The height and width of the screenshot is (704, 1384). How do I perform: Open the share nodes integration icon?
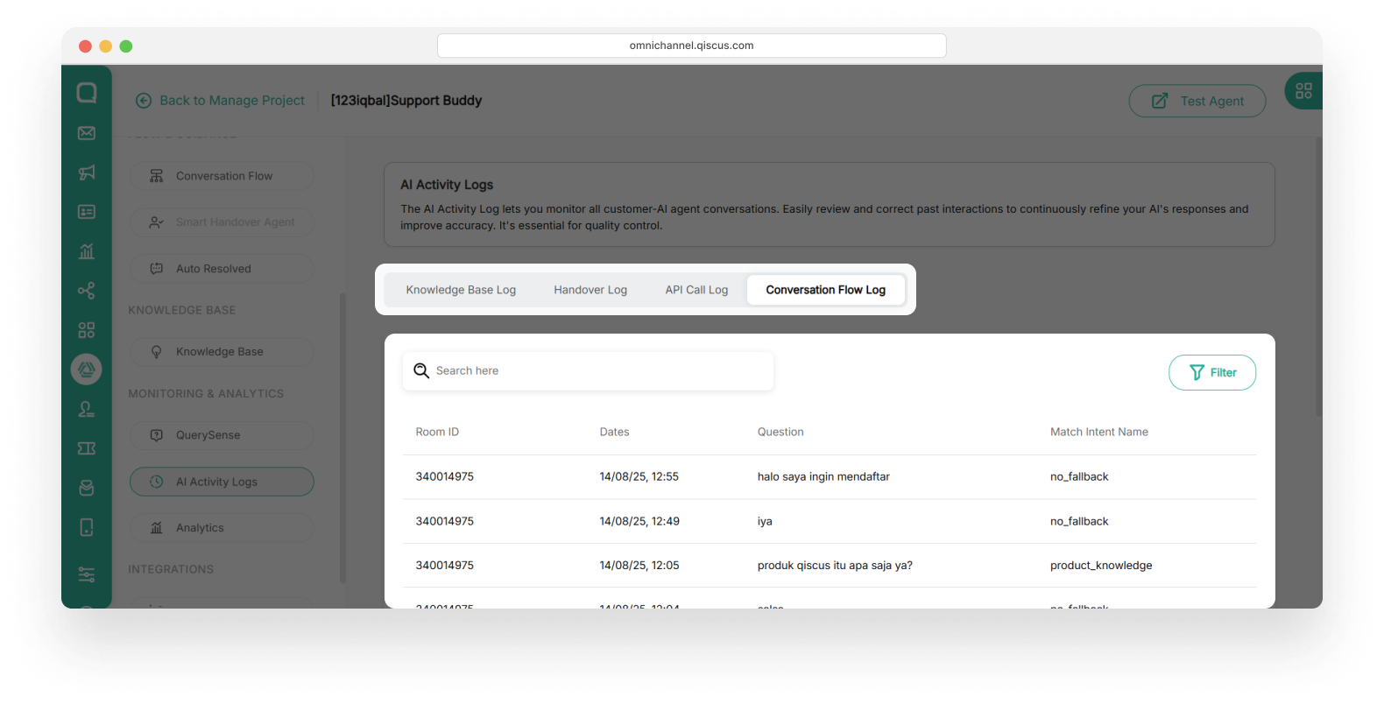(x=87, y=291)
